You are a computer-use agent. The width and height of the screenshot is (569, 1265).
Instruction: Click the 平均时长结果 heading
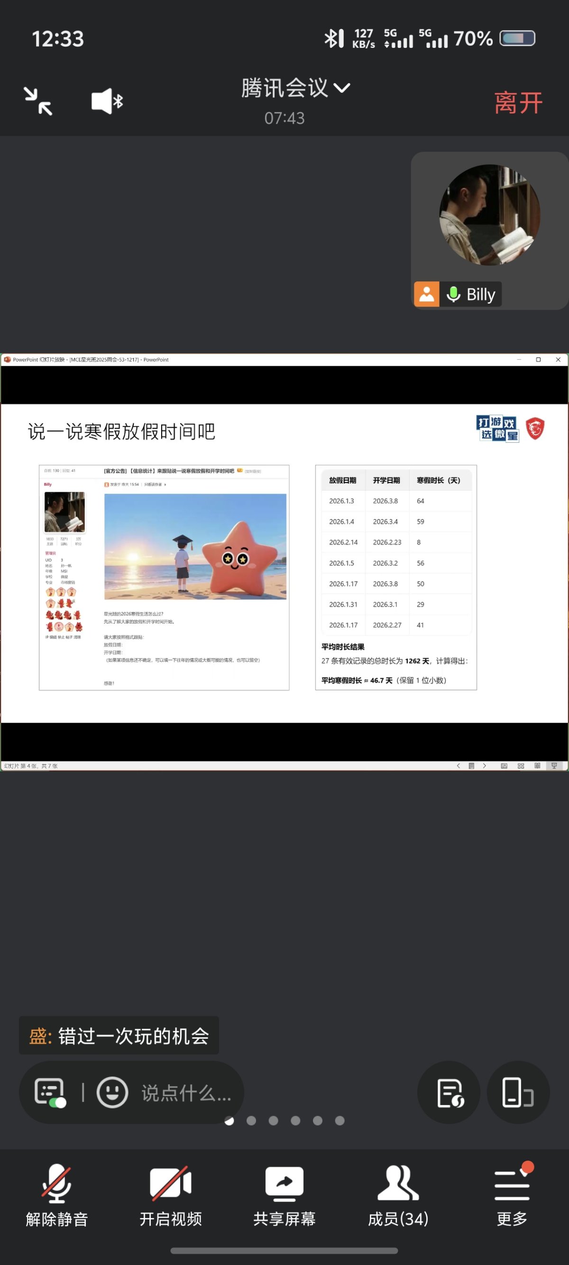tap(343, 647)
